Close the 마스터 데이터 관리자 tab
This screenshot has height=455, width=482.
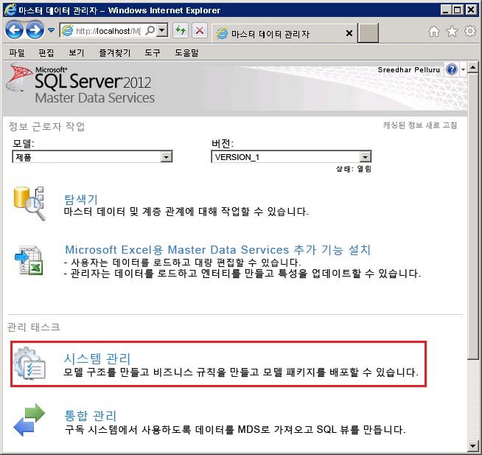coord(349,33)
